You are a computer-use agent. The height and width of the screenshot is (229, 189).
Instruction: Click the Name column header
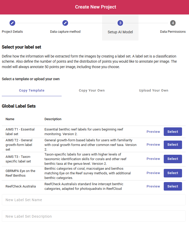click(x=10, y=119)
